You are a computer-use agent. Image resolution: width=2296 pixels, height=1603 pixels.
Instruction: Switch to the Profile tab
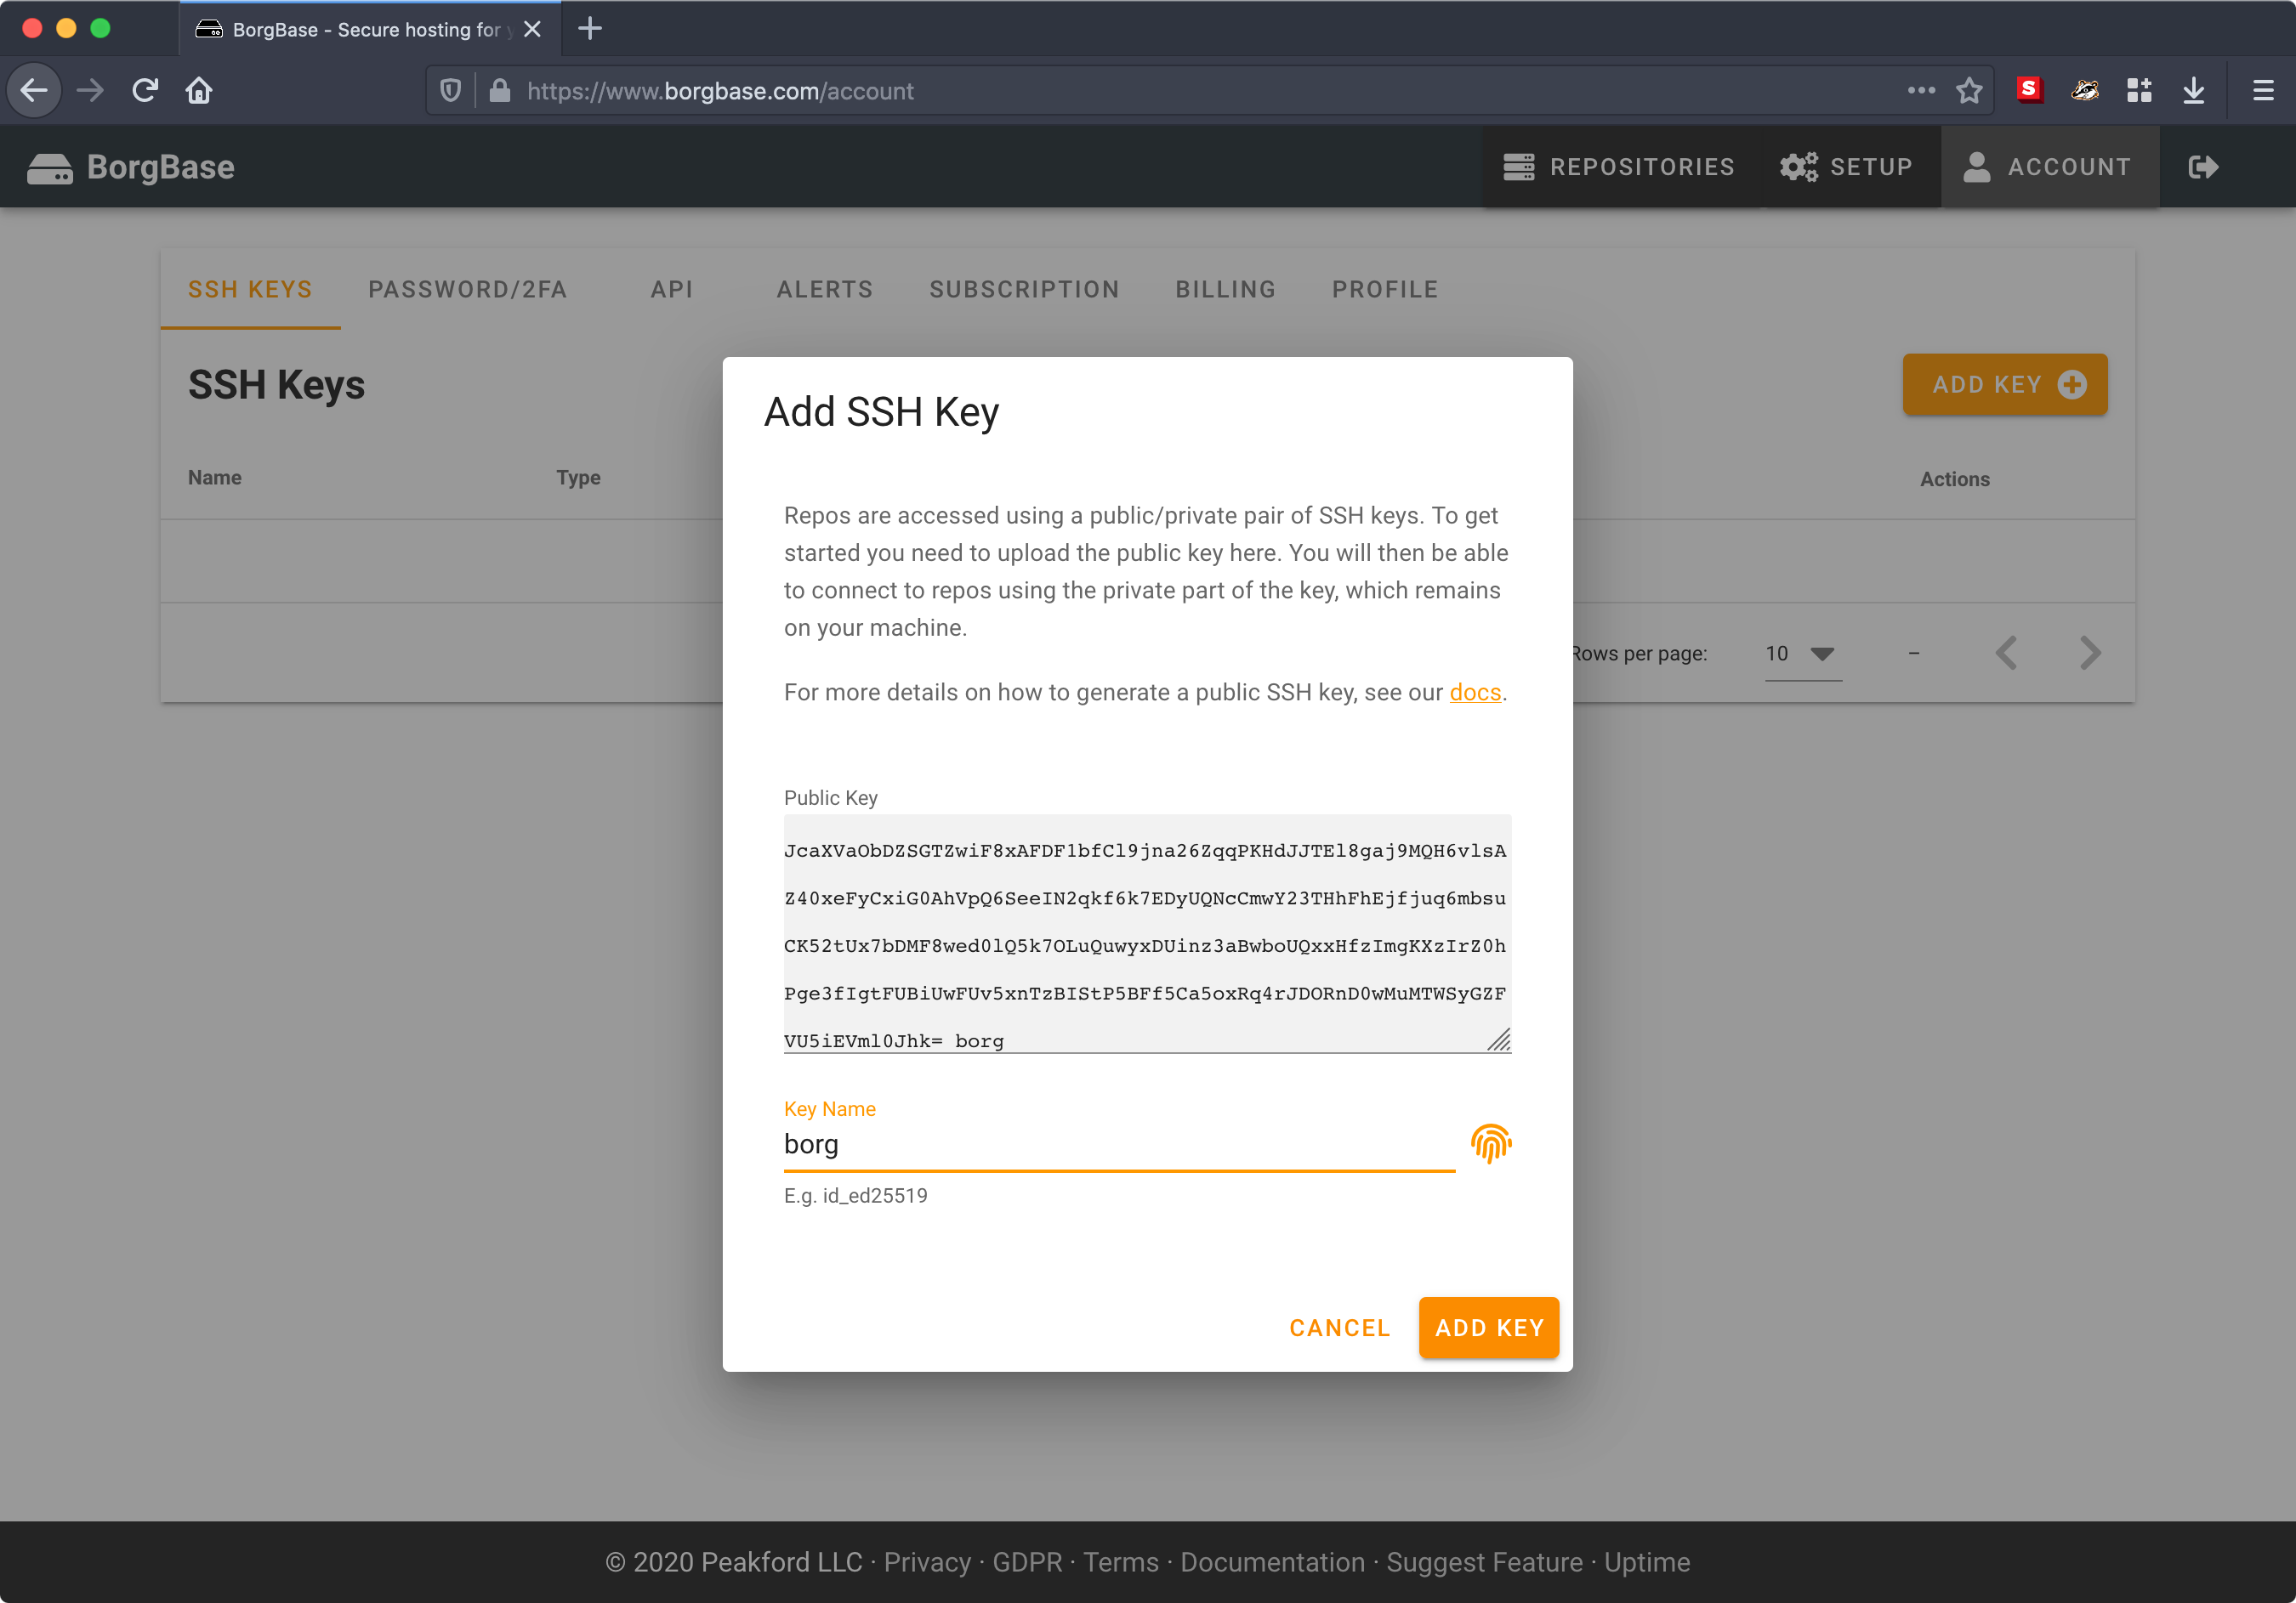coord(1385,289)
